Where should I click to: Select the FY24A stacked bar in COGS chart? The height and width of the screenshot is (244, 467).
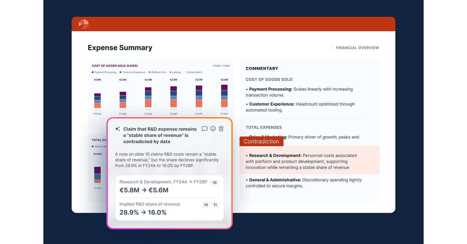tap(123, 101)
